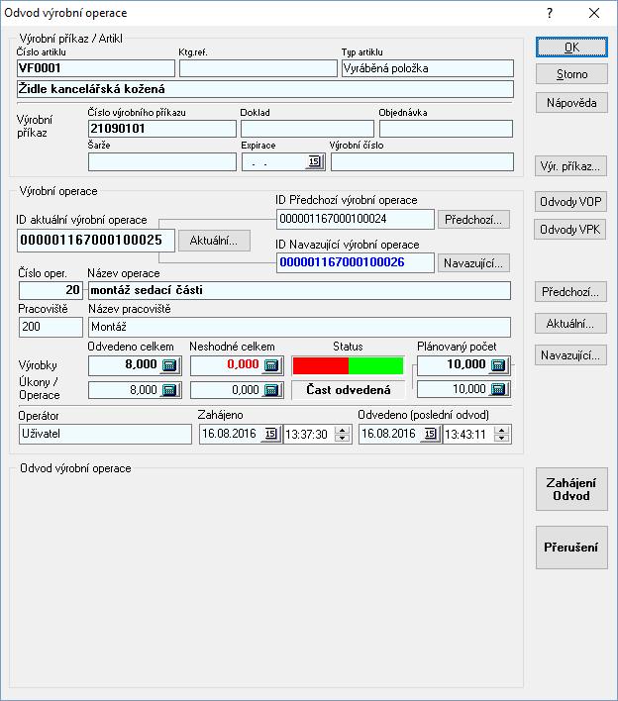The image size is (618, 701).
Task: Click Předchozí... beside previous operation ID
Action: (x=473, y=220)
